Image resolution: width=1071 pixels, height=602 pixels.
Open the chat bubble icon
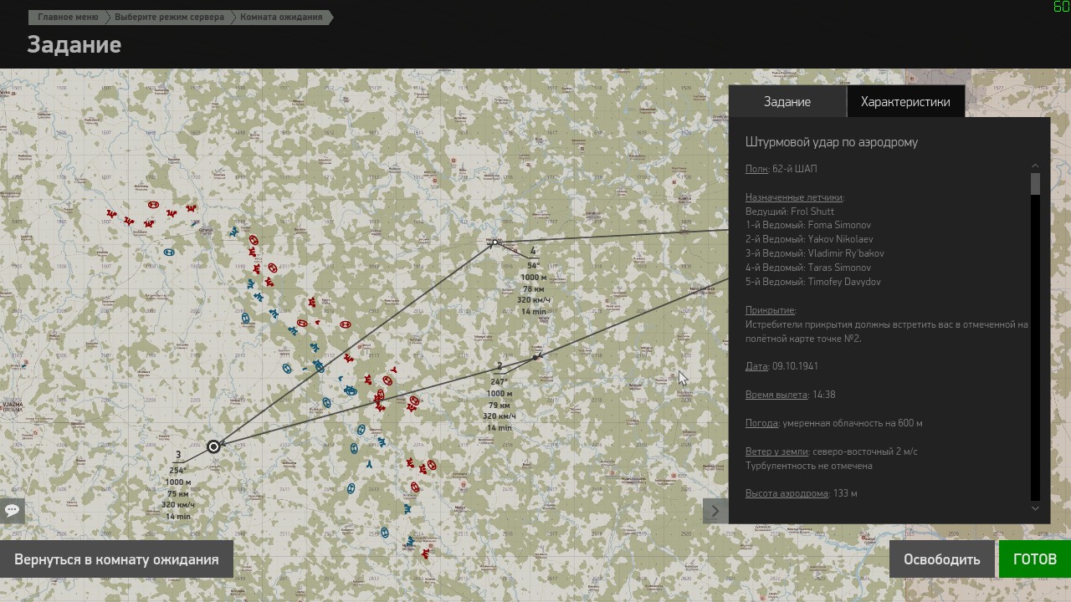click(x=12, y=510)
